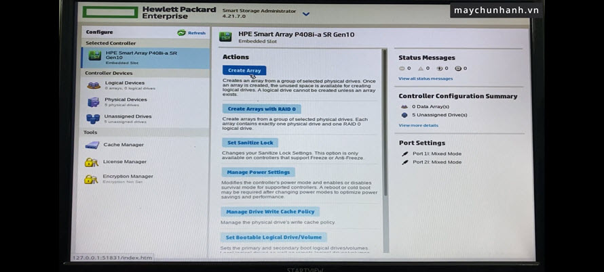Image resolution: width=604 pixels, height=272 pixels.
Task: Click the third status message icon
Action: tap(440, 68)
